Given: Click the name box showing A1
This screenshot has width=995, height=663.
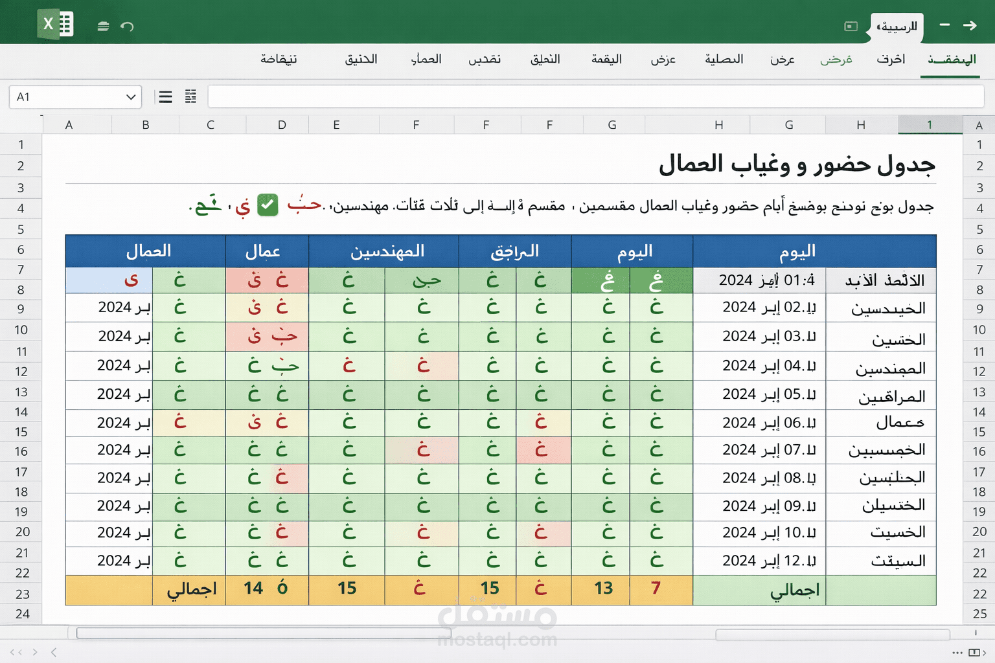Looking at the screenshot, I should (x=75, y=97).
